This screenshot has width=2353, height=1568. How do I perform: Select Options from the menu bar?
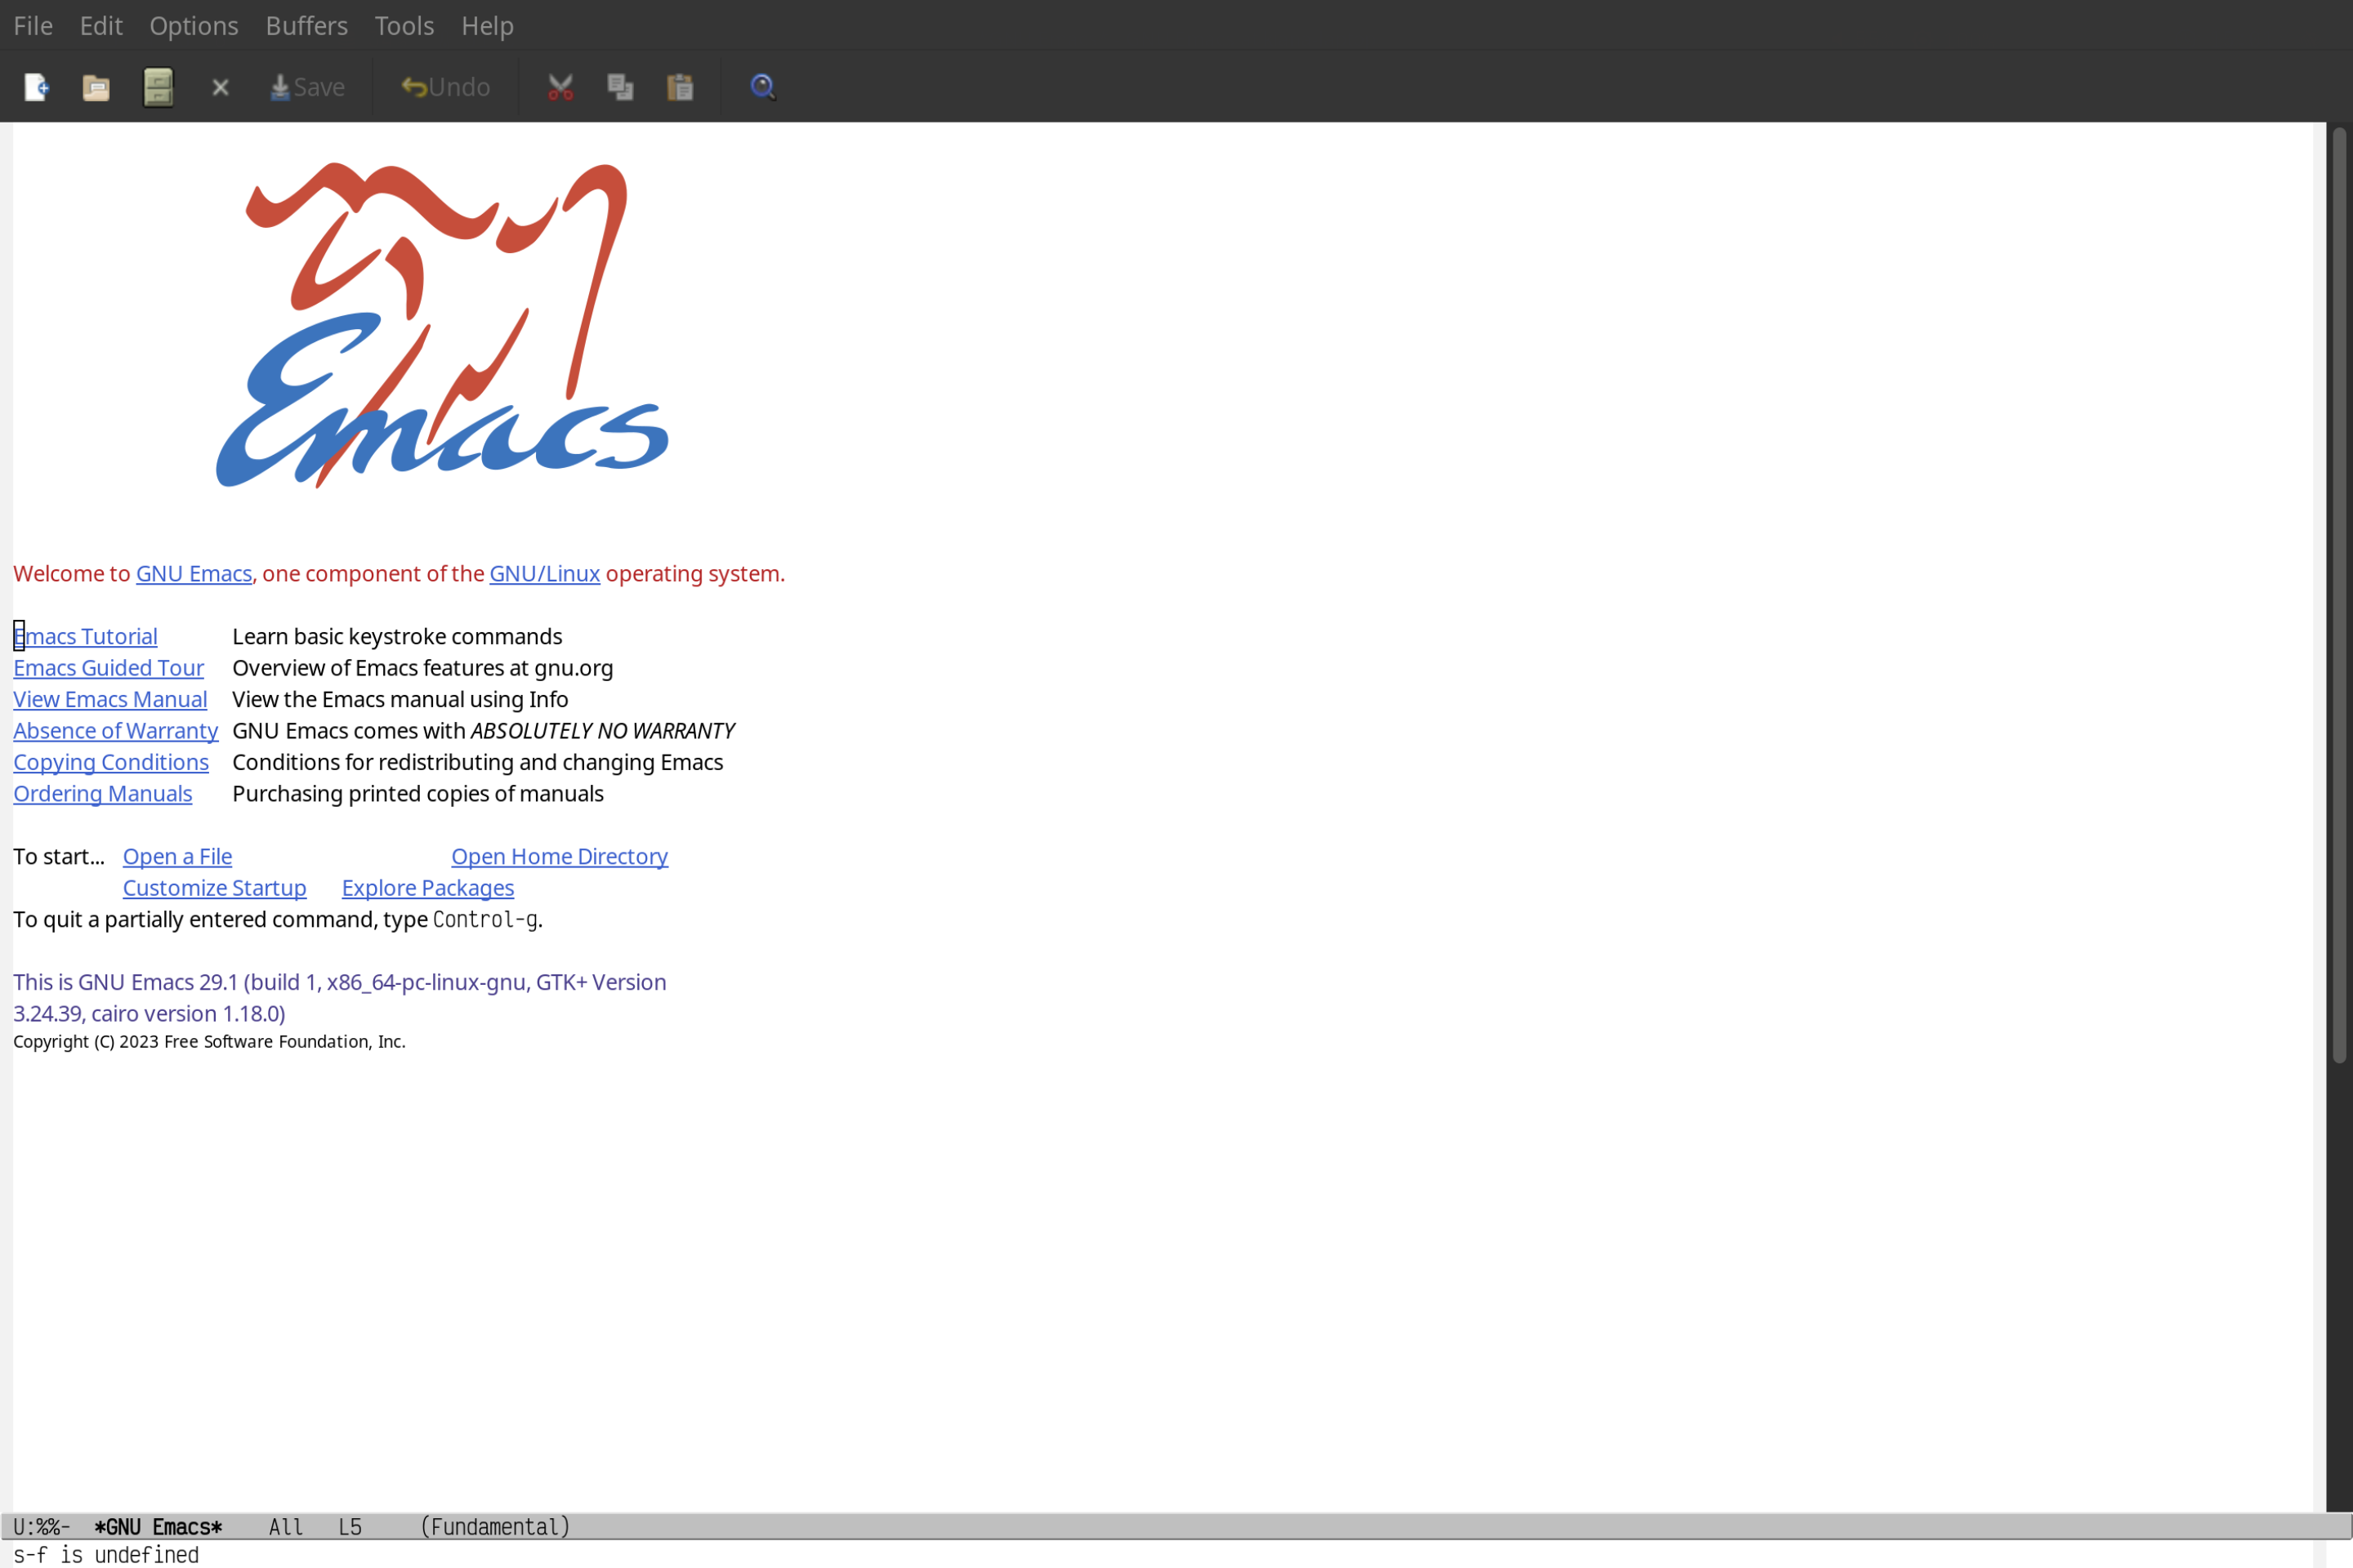(193, 24)
